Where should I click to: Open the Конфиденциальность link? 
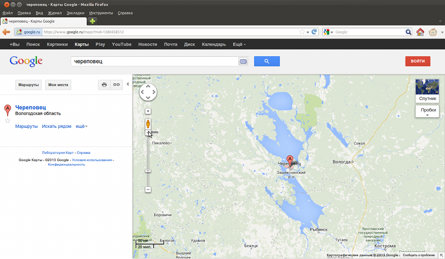point(66,165)
